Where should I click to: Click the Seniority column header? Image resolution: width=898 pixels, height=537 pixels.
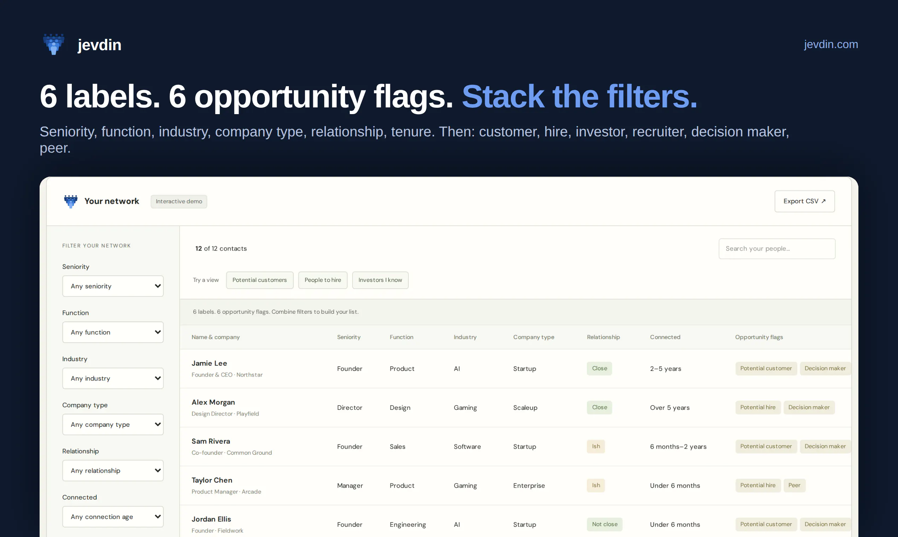(349, 337)
